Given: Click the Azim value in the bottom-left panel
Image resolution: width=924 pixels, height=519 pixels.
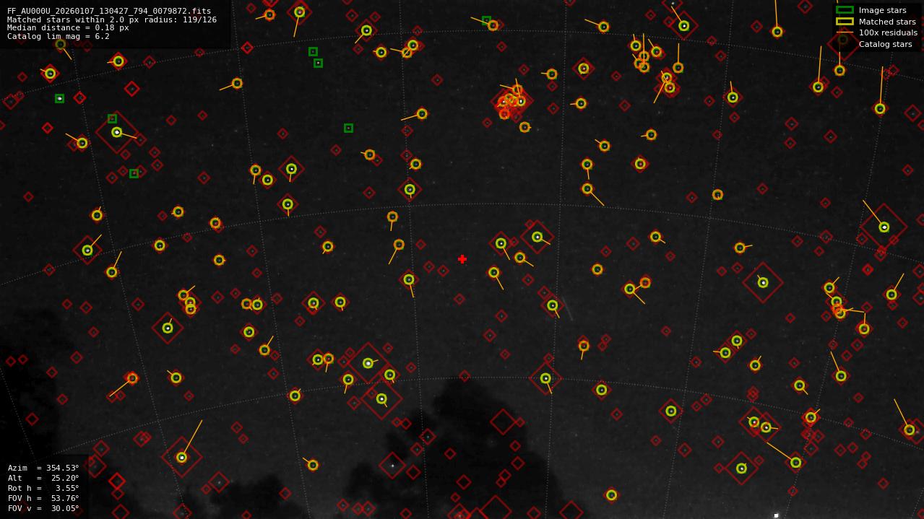Looking at the screenshot, I should click(x=64, y=468).
